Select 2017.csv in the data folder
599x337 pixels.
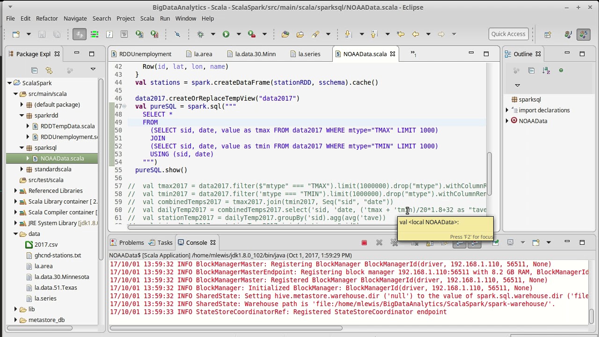pyautogui.click(x=46, y=244)
